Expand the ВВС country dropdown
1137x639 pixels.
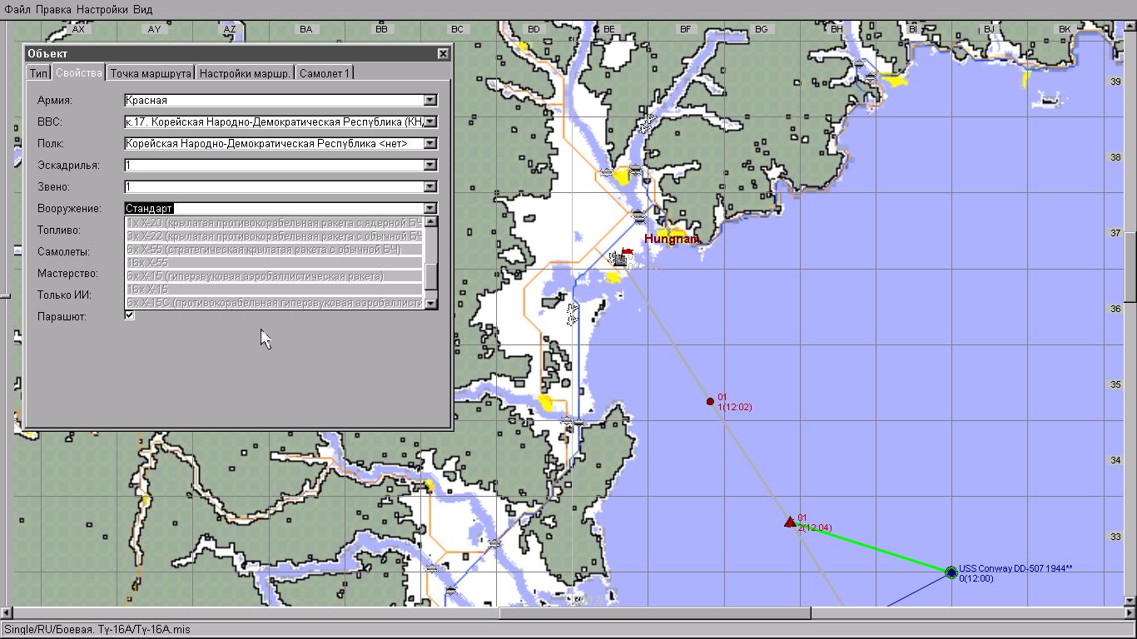coord(430,122)
